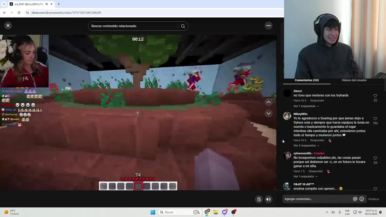Open the notification bell in tray

[381, 212]
